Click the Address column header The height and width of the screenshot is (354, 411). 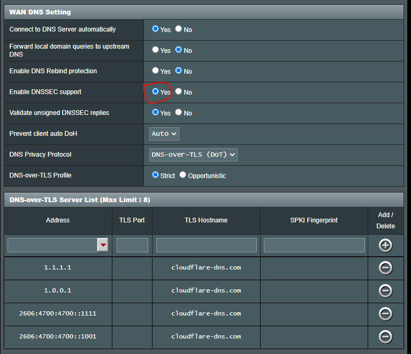[x=58, y=220]
